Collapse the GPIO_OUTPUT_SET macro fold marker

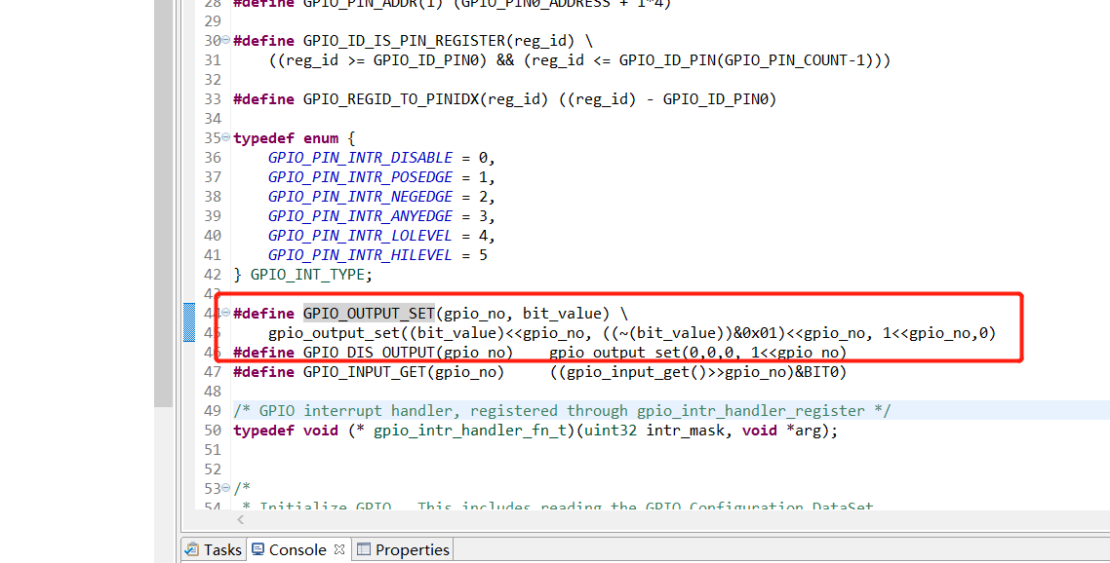(226, 313)
